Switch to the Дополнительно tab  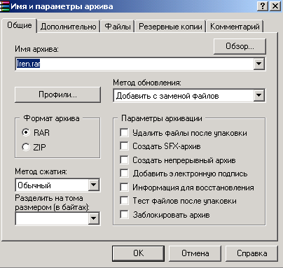point(68,27)
